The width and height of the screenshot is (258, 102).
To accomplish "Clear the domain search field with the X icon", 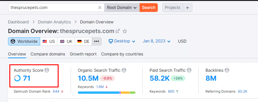I will (x=100, y=8).
